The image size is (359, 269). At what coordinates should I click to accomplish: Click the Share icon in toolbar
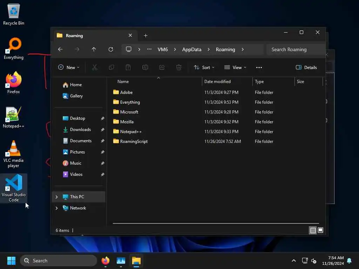162,67
